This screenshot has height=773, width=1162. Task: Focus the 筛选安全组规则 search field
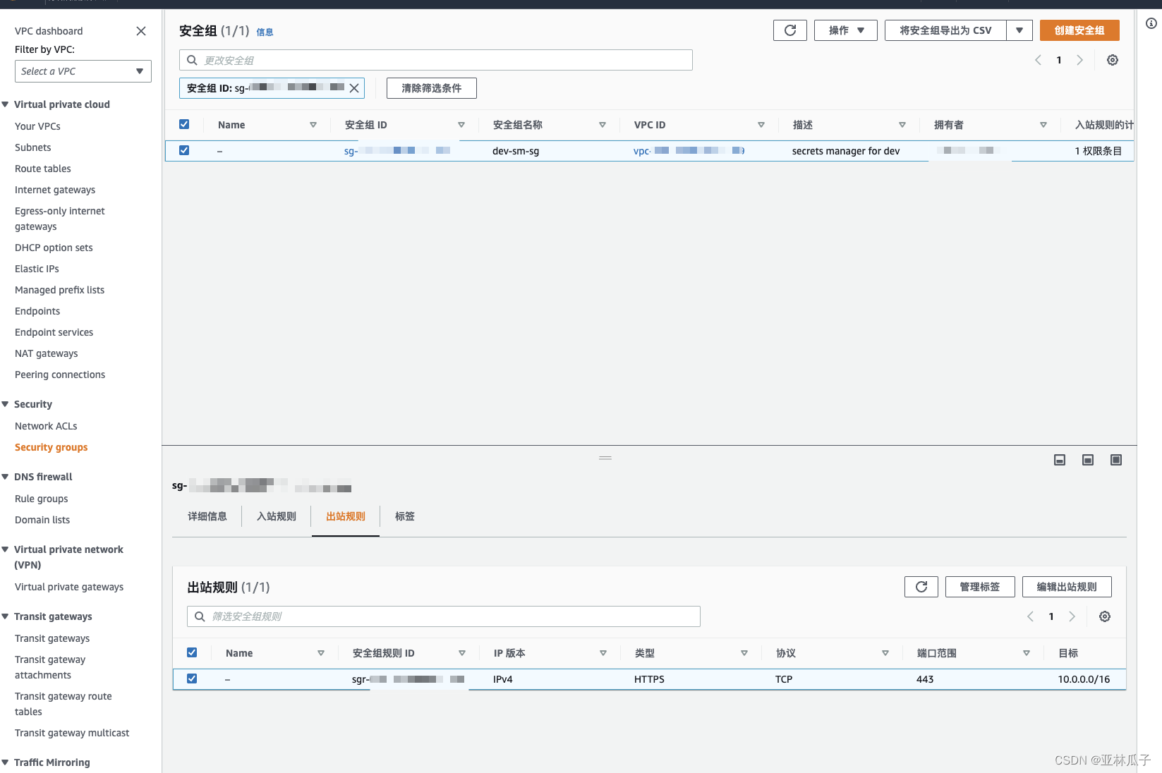(x=444, y=616)
